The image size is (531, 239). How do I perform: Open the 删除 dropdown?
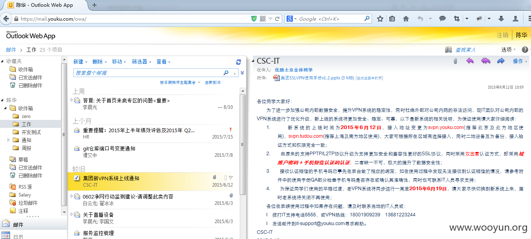click(x=100, y=62)
